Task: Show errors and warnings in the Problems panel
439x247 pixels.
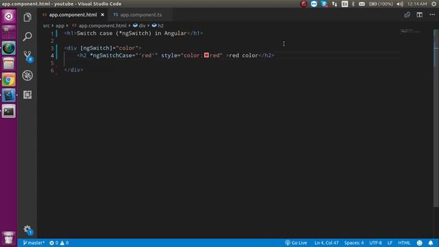Action: (x=59, y=243)
